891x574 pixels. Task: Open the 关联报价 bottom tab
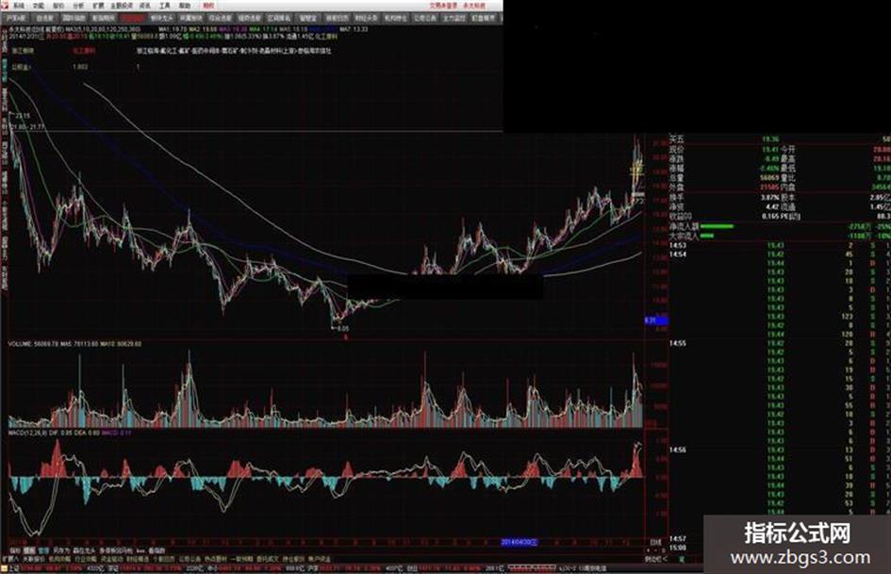(34, 559)
